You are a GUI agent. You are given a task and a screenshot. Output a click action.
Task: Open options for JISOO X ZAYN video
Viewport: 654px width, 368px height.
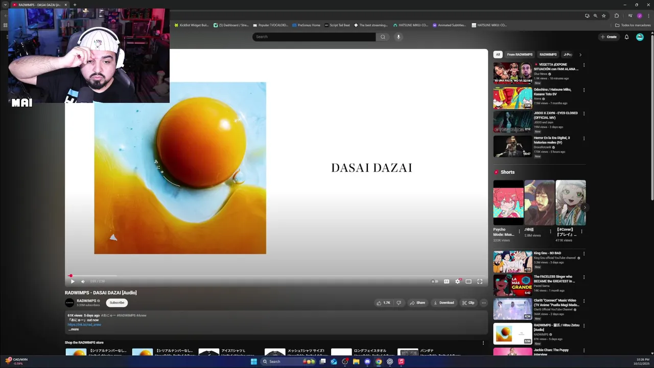point(584,114)
